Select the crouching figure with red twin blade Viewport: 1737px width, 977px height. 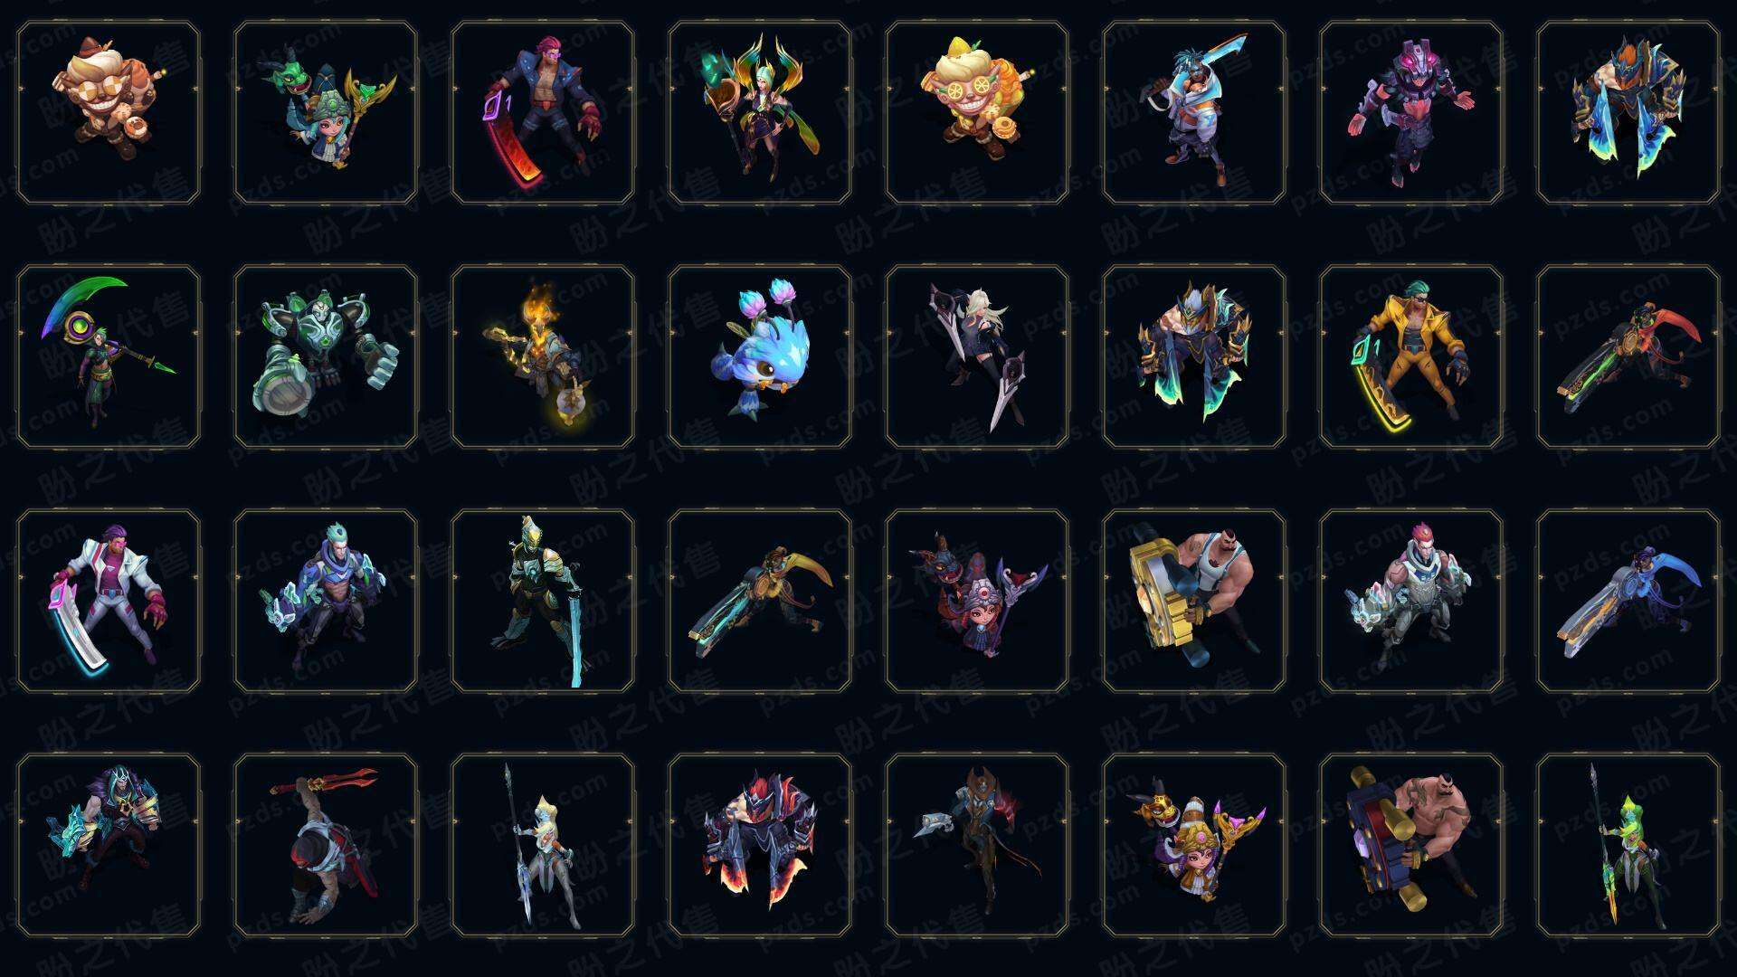click(326, 845)
